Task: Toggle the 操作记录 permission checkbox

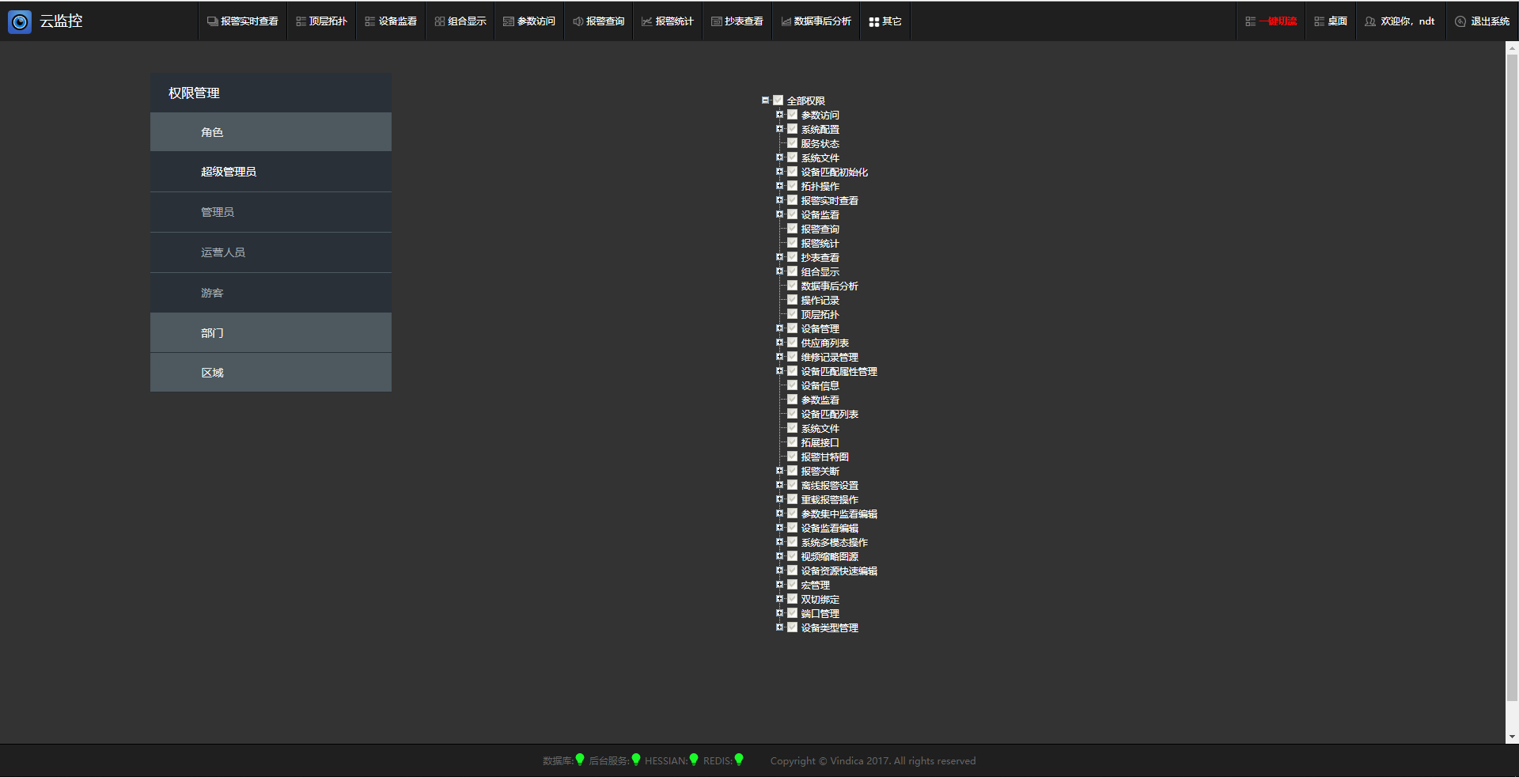Action: [793, 300]
